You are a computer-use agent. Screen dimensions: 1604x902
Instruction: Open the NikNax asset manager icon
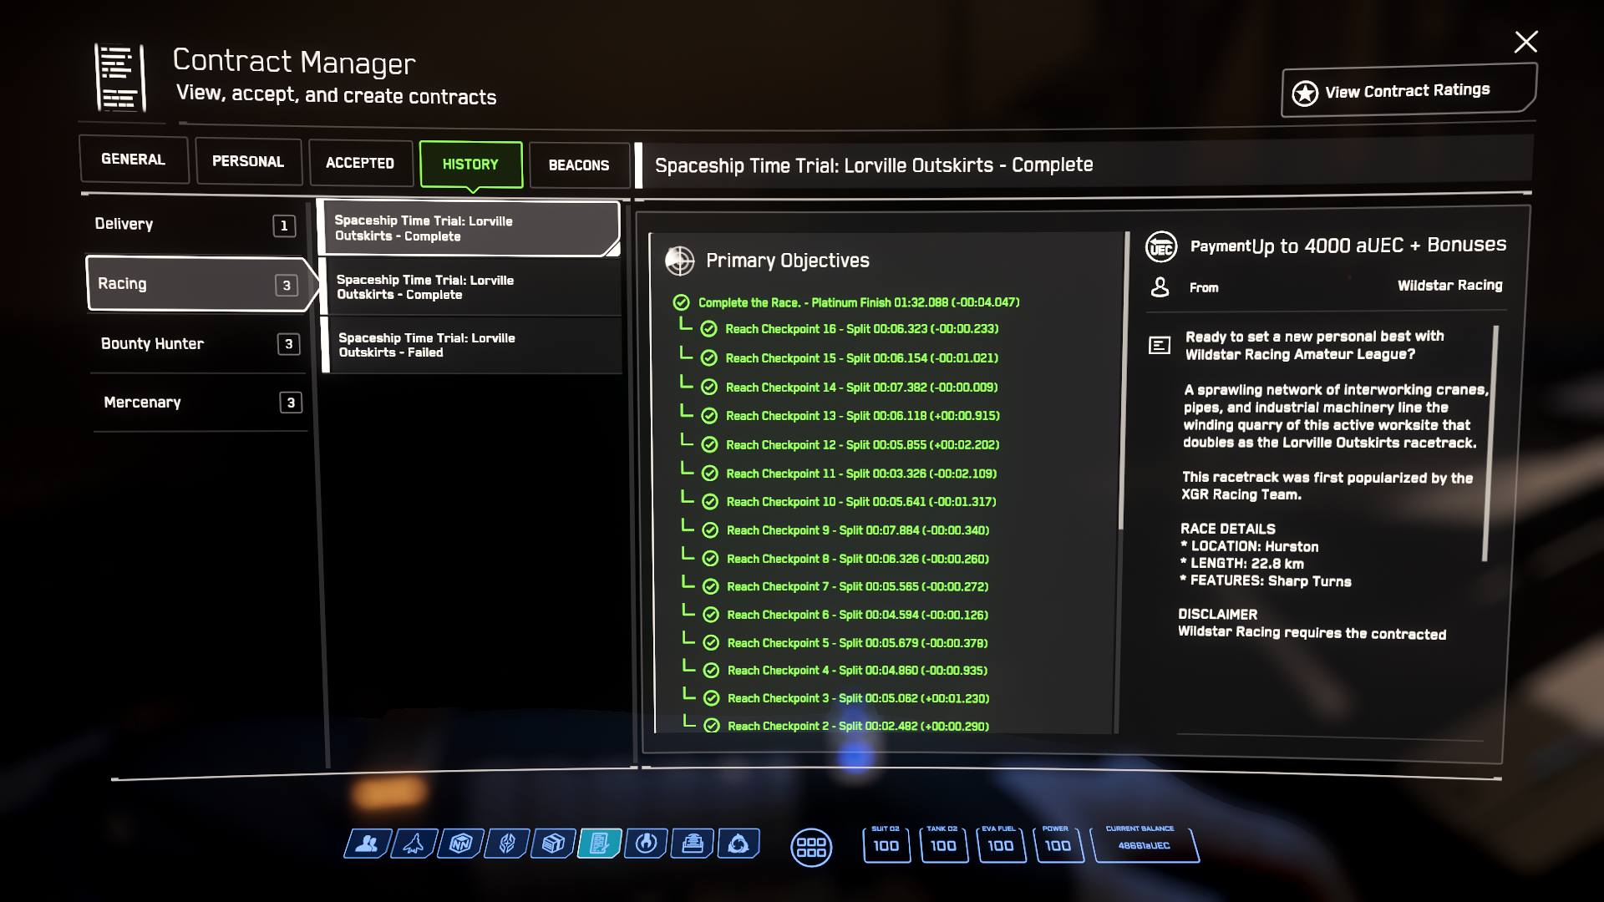(460, 844)
